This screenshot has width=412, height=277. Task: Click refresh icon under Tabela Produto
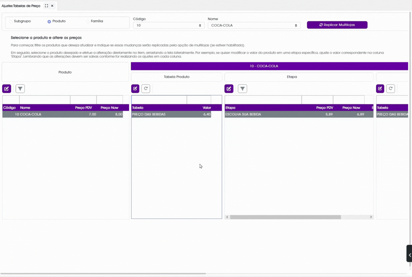pos(146,89)
